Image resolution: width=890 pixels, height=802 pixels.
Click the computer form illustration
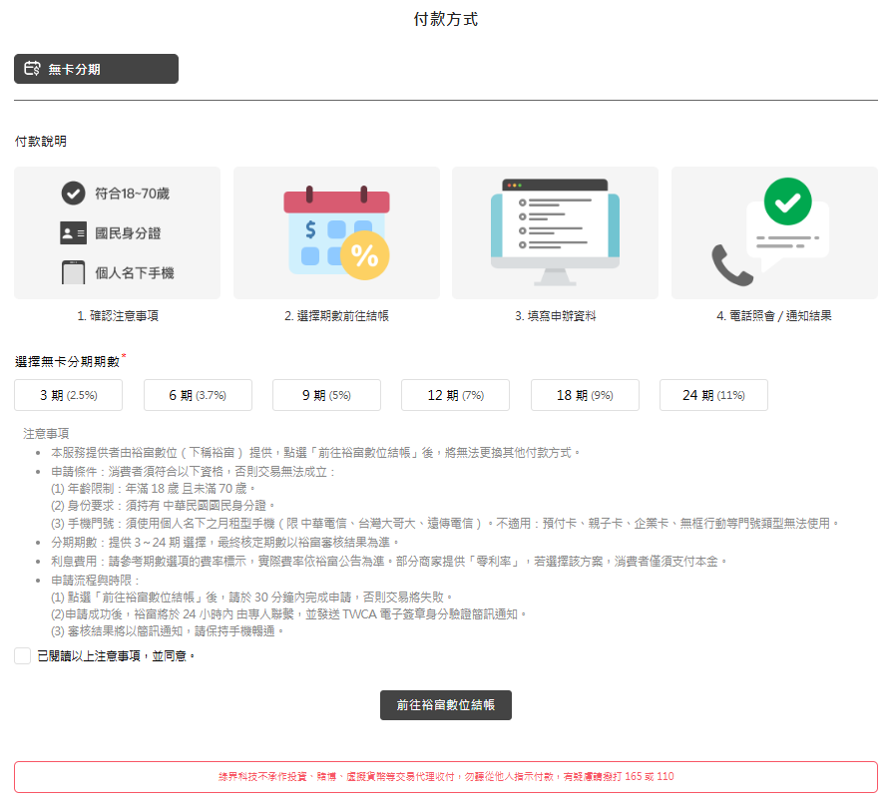click(x=555, y=232)
